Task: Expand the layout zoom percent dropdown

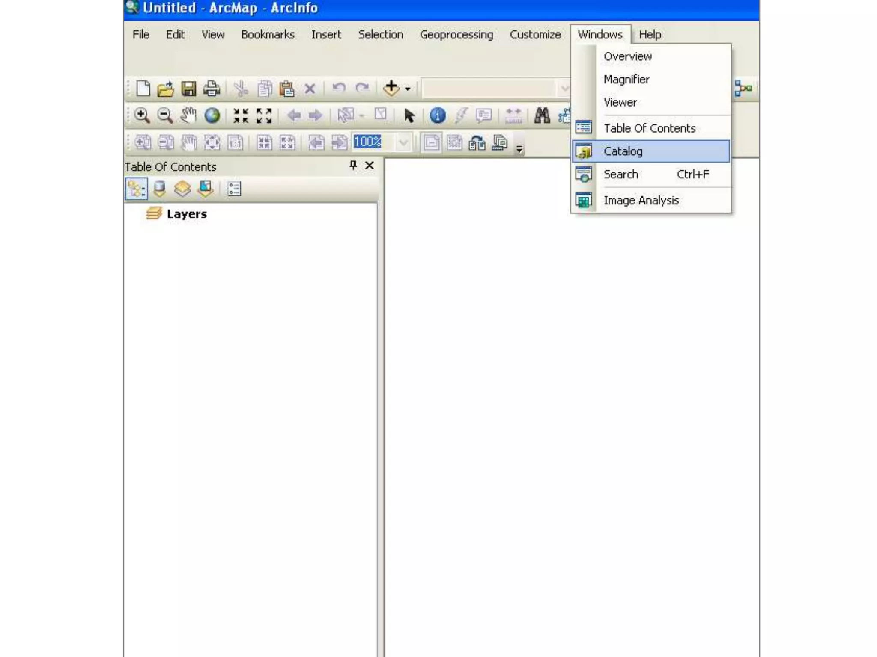Action: point(403,142)
